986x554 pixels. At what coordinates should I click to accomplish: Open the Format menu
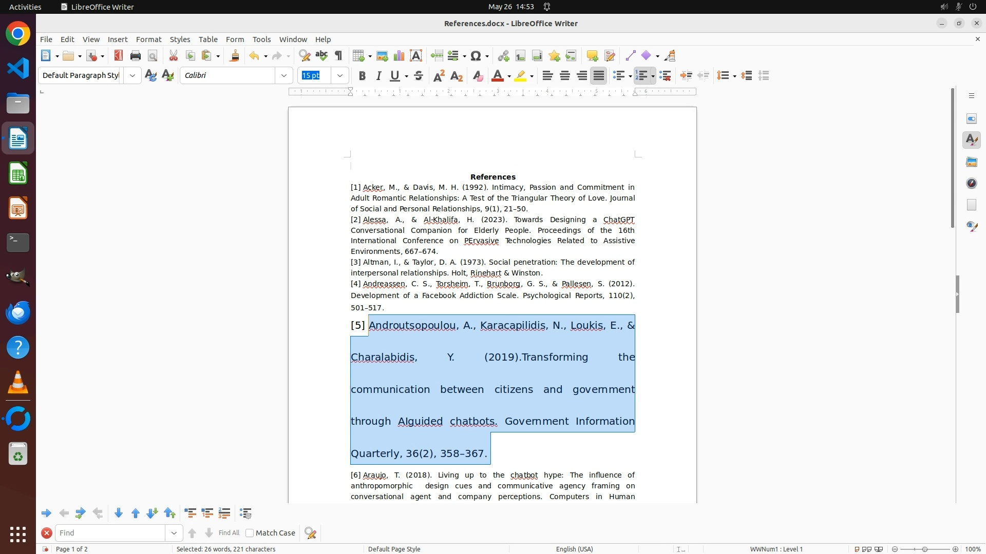(x=148, y=39)
